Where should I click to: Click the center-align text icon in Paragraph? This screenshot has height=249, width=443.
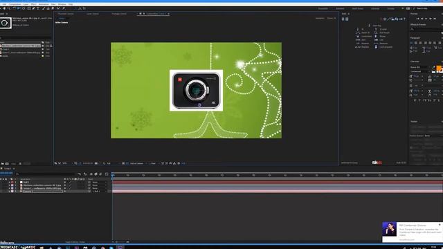(x=416, y=43)
